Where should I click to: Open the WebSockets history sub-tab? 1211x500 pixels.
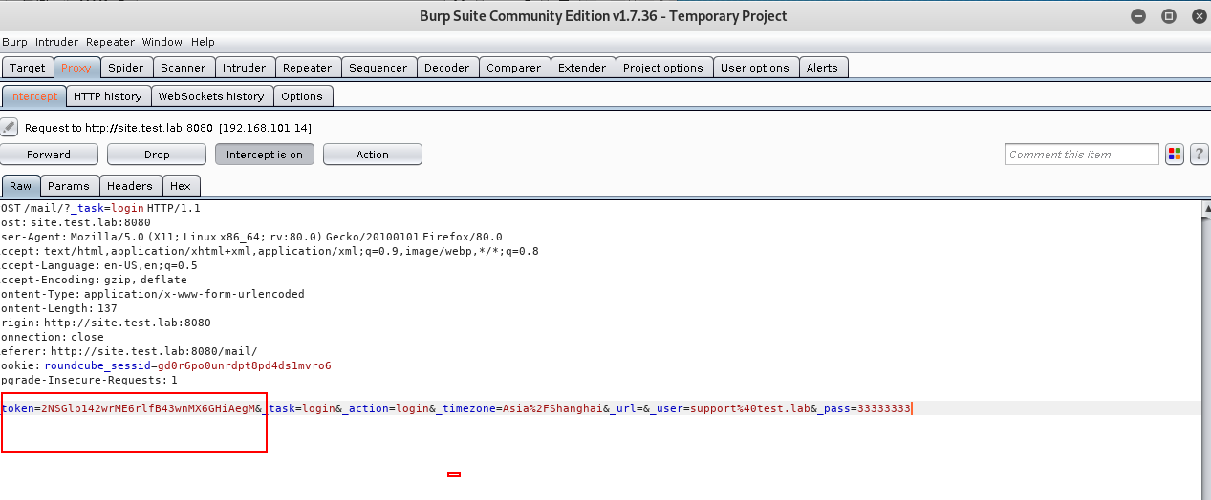click(x=211, y=96)
